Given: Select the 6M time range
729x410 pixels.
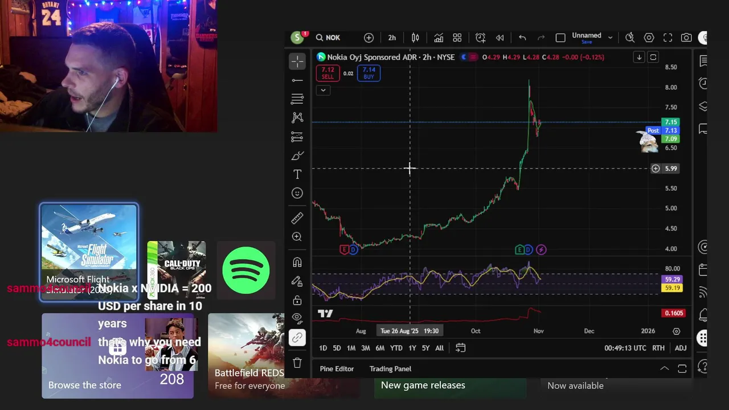Looking at the screenshot, I should pos(380,348).
